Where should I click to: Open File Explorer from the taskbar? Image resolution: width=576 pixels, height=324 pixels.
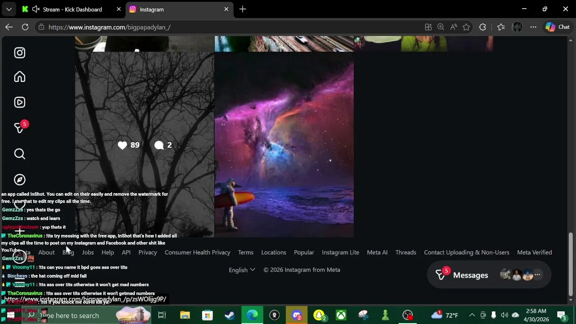(x=185, y=315)
